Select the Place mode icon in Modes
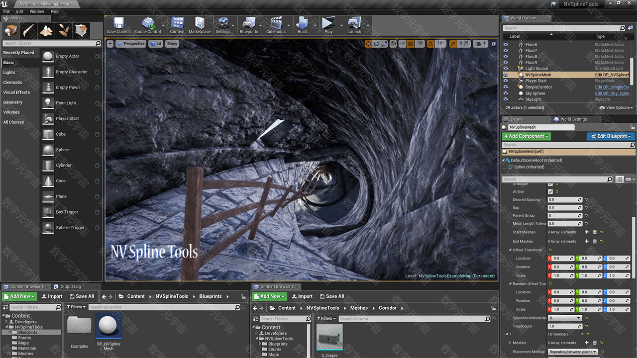Viewport: 637px width, 358px height. tap(11, 31)
